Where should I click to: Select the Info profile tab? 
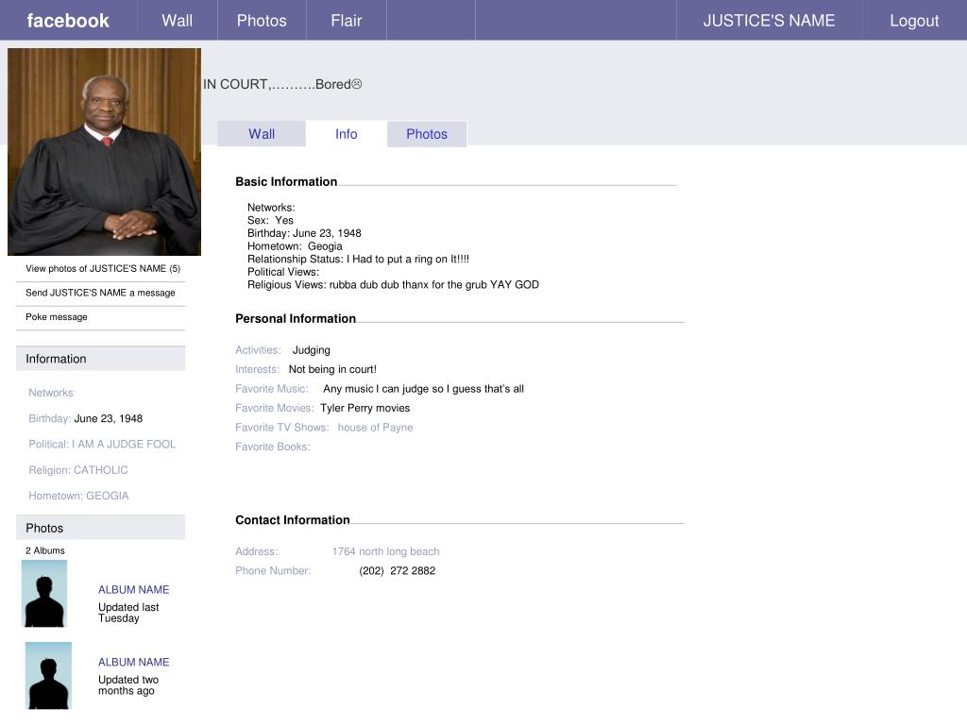(346, 134)
